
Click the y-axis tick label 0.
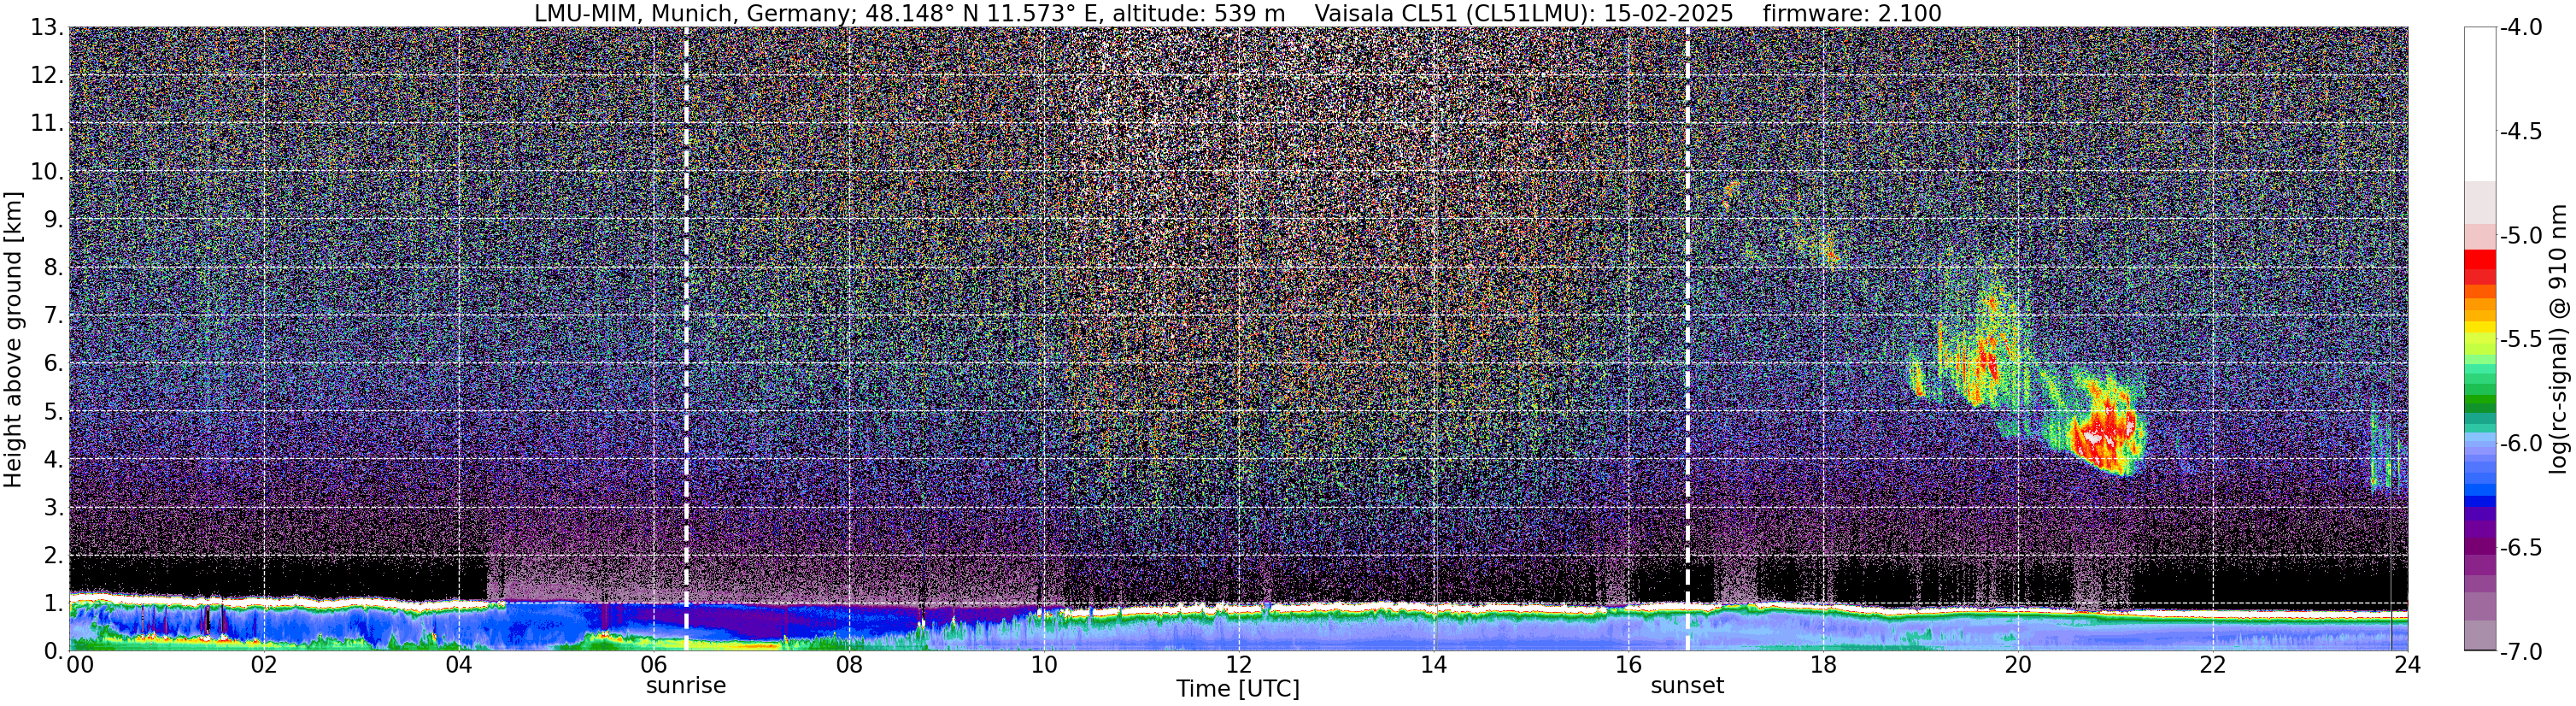[53, 652]
